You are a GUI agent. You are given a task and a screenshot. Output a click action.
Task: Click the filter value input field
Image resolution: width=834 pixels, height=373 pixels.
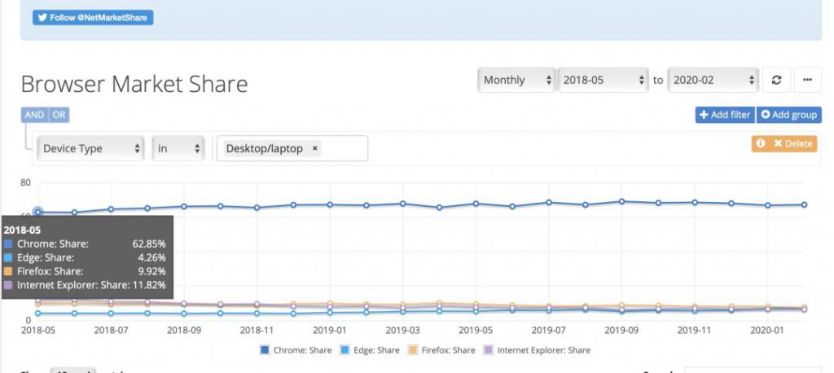tap(292, 148)
